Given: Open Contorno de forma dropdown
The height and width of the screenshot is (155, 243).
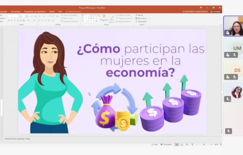Looking at the screenshot, I should point(124,18).
